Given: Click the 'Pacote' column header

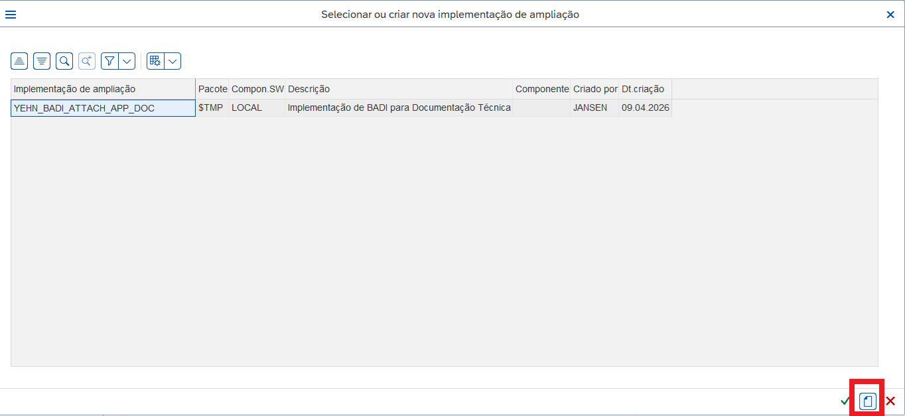Looking at the screenshot, I should coord(212,89).
